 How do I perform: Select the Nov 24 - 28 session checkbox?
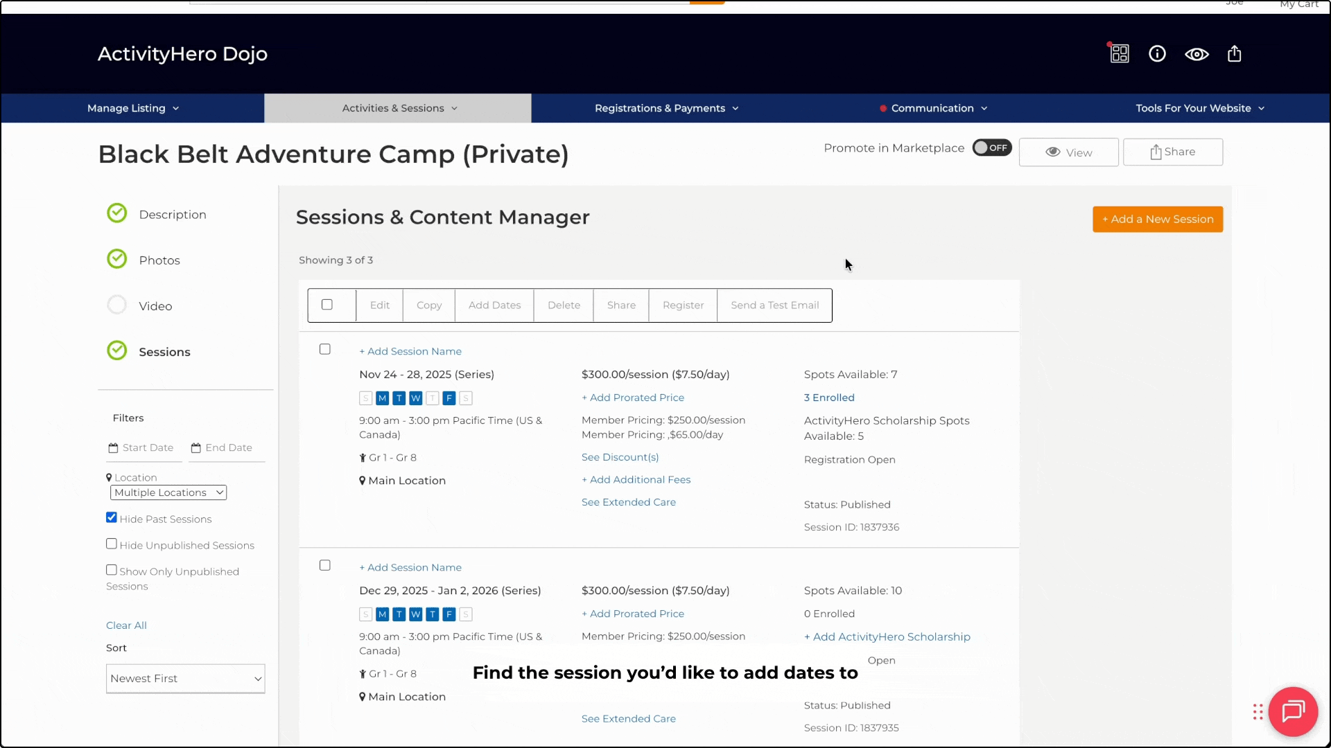click(x=324, y=350)
